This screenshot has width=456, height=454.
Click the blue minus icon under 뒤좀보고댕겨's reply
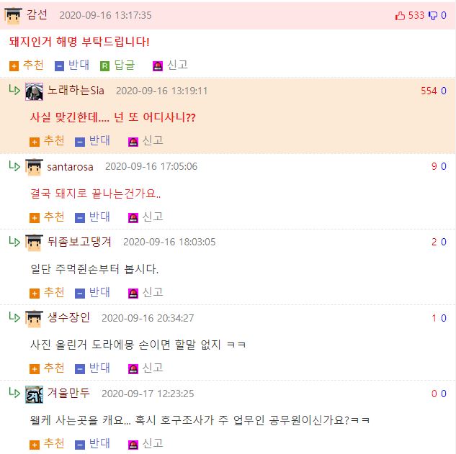click(x=80, y=294)
